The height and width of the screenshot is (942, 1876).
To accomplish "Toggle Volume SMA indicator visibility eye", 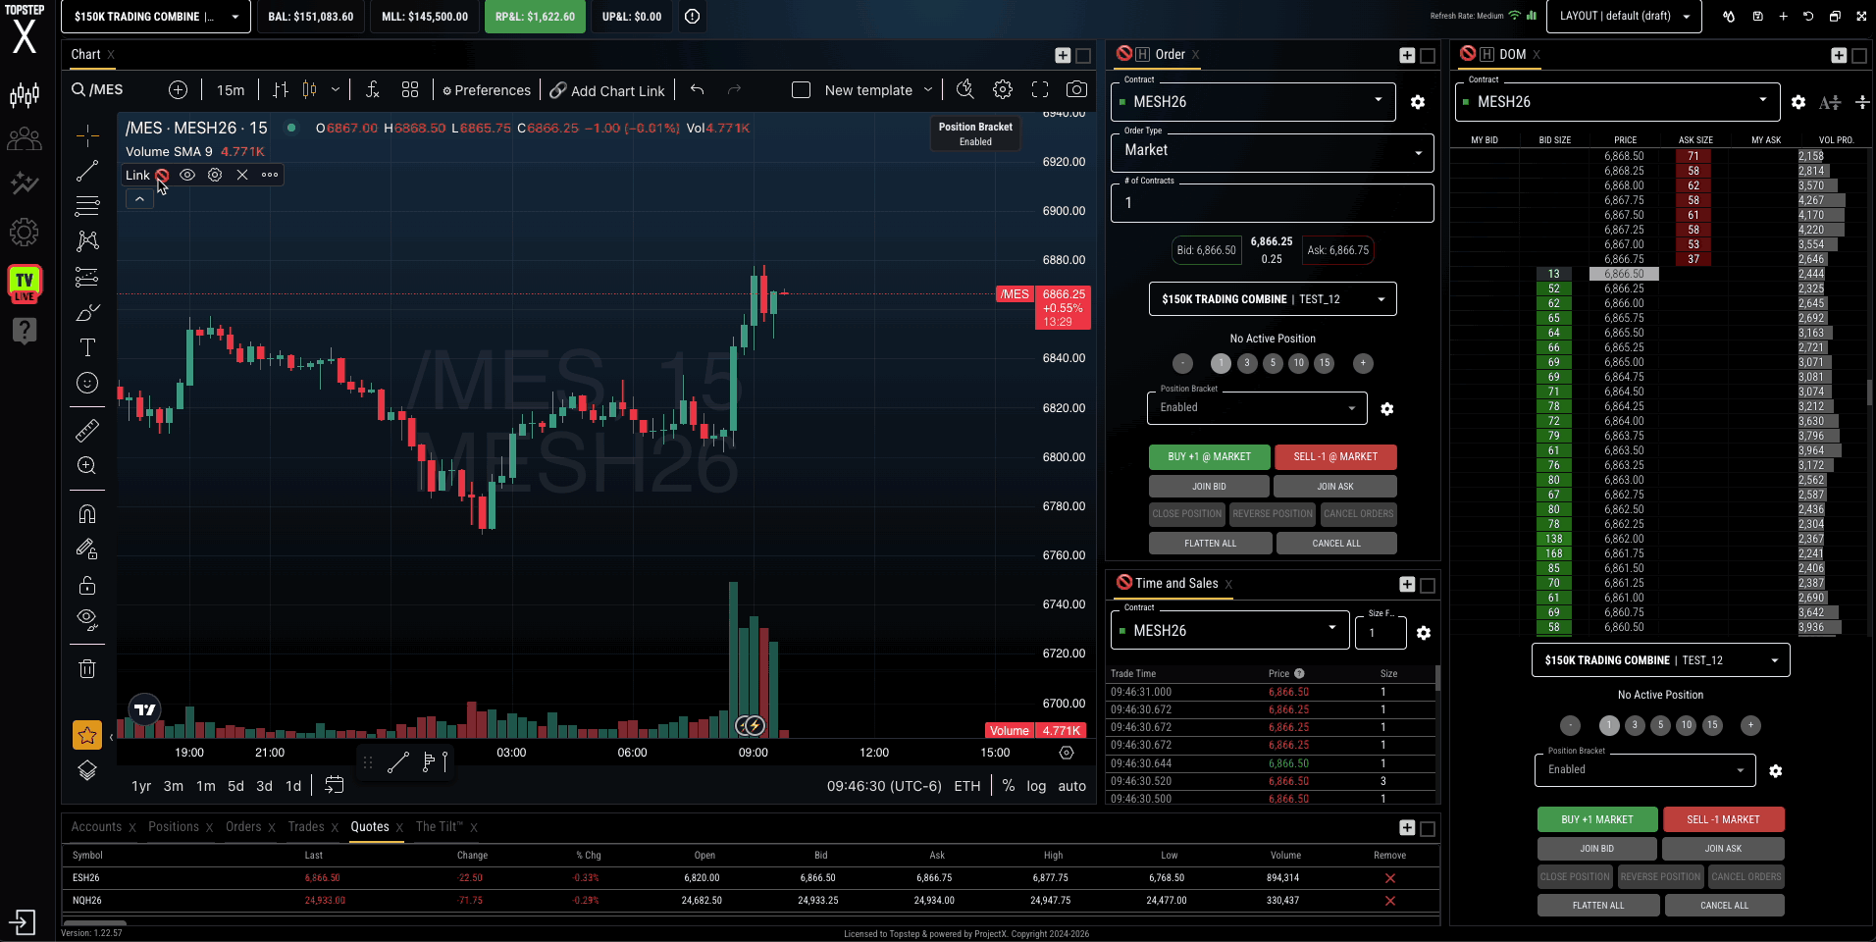I will pos(187,175).
